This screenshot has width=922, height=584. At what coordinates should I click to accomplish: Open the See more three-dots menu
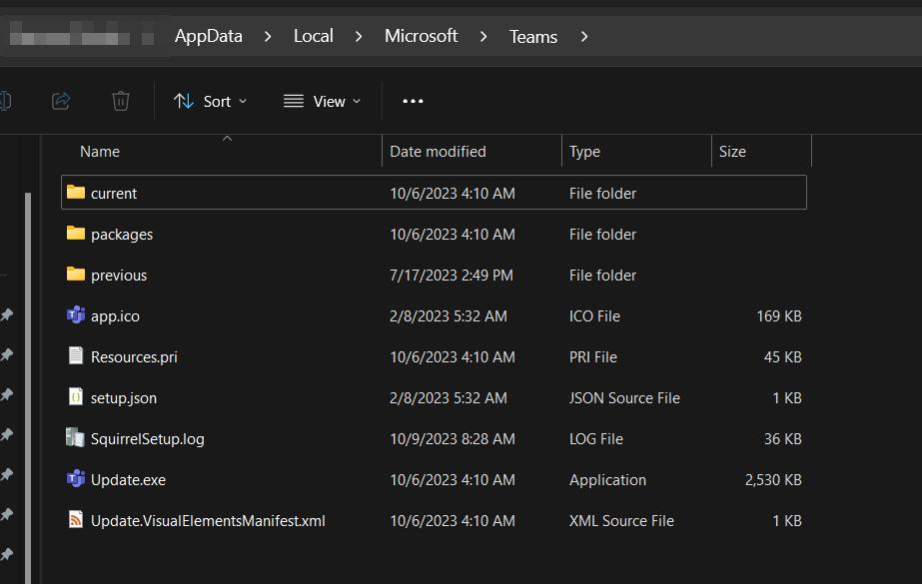coord(413,101)
